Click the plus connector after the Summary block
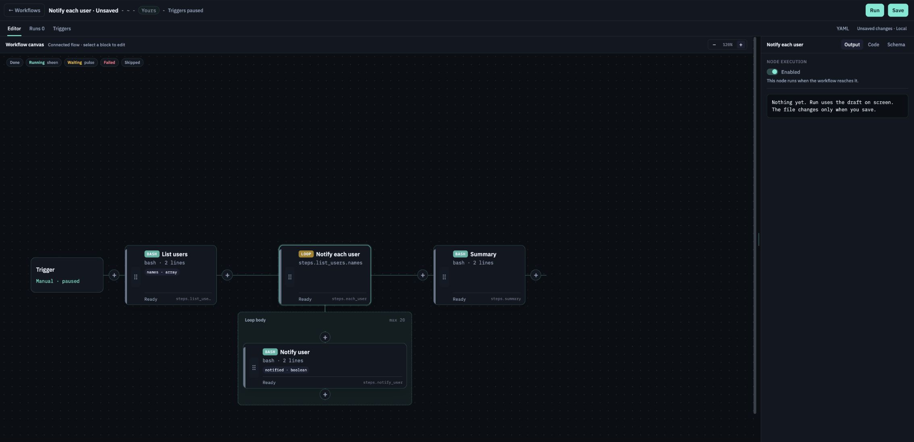The height and width of the screenshot is (442, 914). click(536, 275)
